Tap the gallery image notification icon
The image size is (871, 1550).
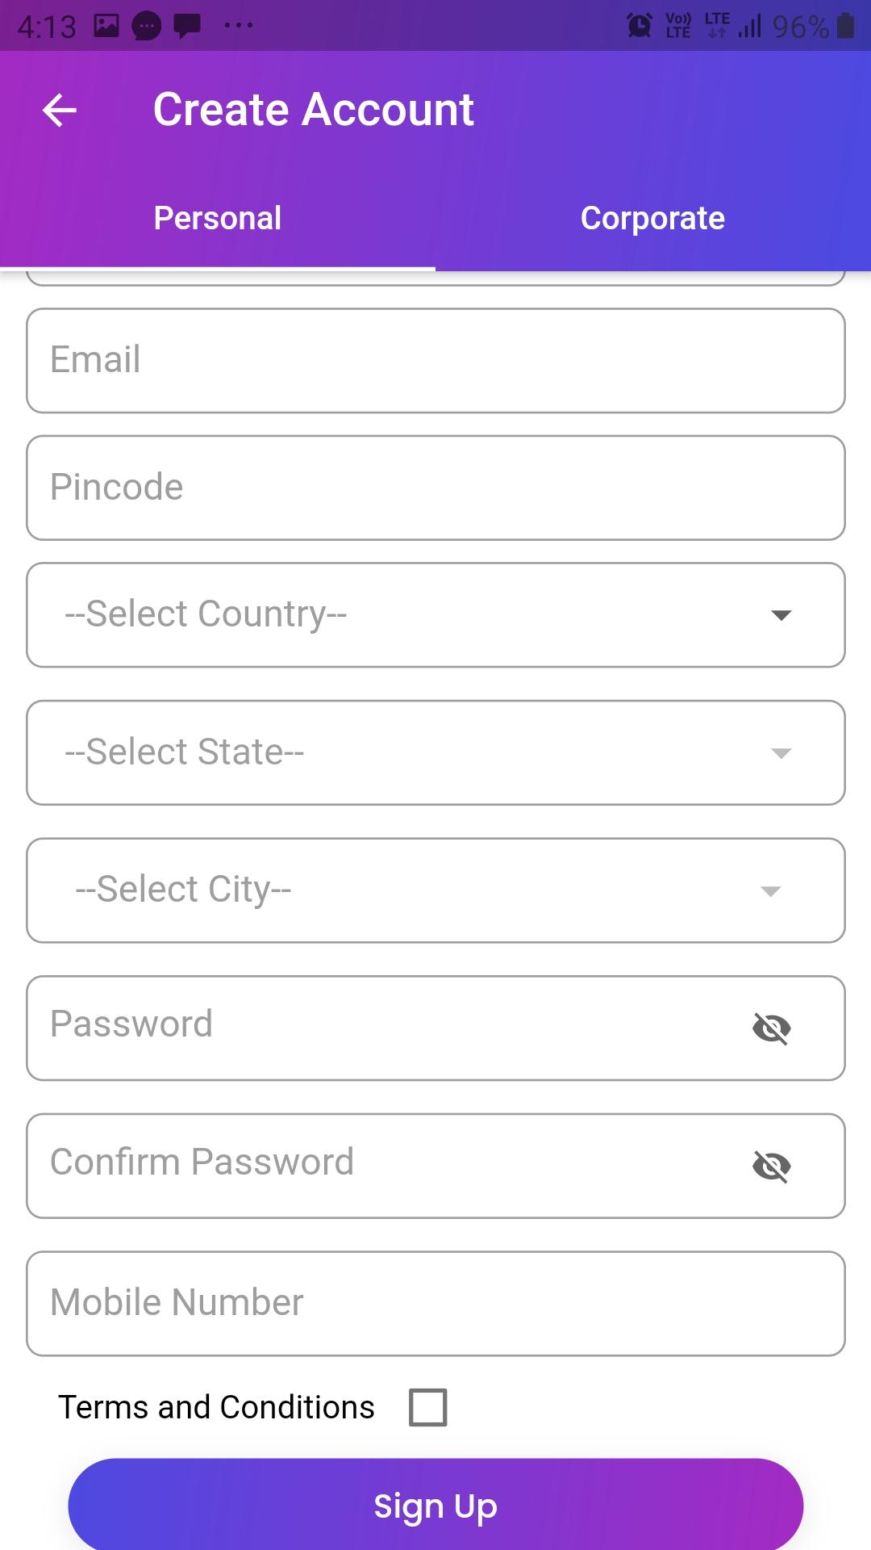(x=106, y=26)
